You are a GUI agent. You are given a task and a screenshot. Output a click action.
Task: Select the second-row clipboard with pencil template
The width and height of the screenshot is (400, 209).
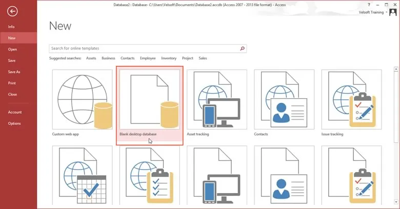pos(351,175)
